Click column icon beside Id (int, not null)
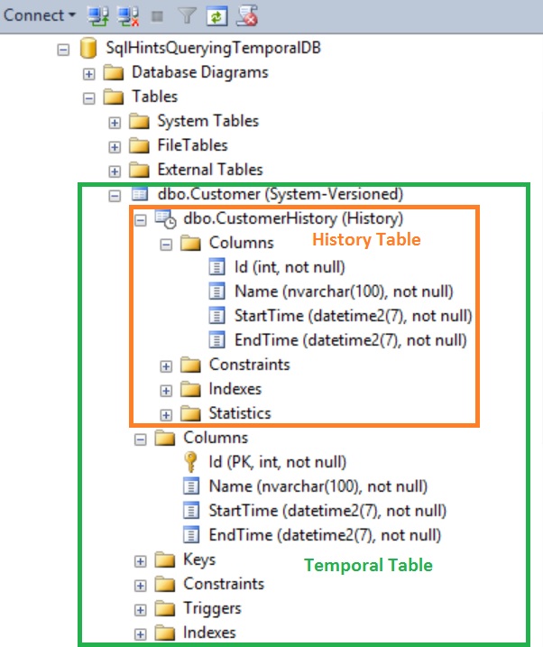This screenshot has width=543, height=647. 216,266
